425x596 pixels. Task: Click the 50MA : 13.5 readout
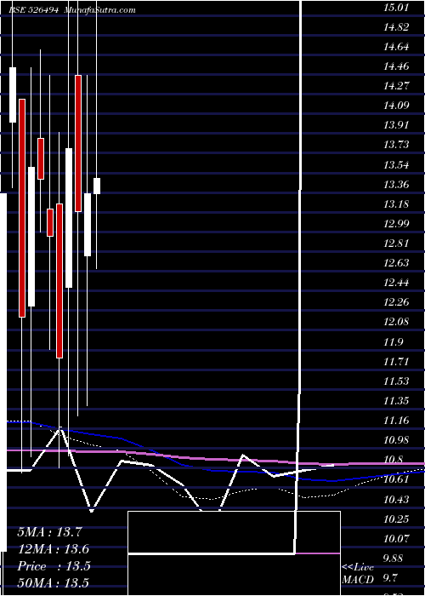(x=54, y=583)
